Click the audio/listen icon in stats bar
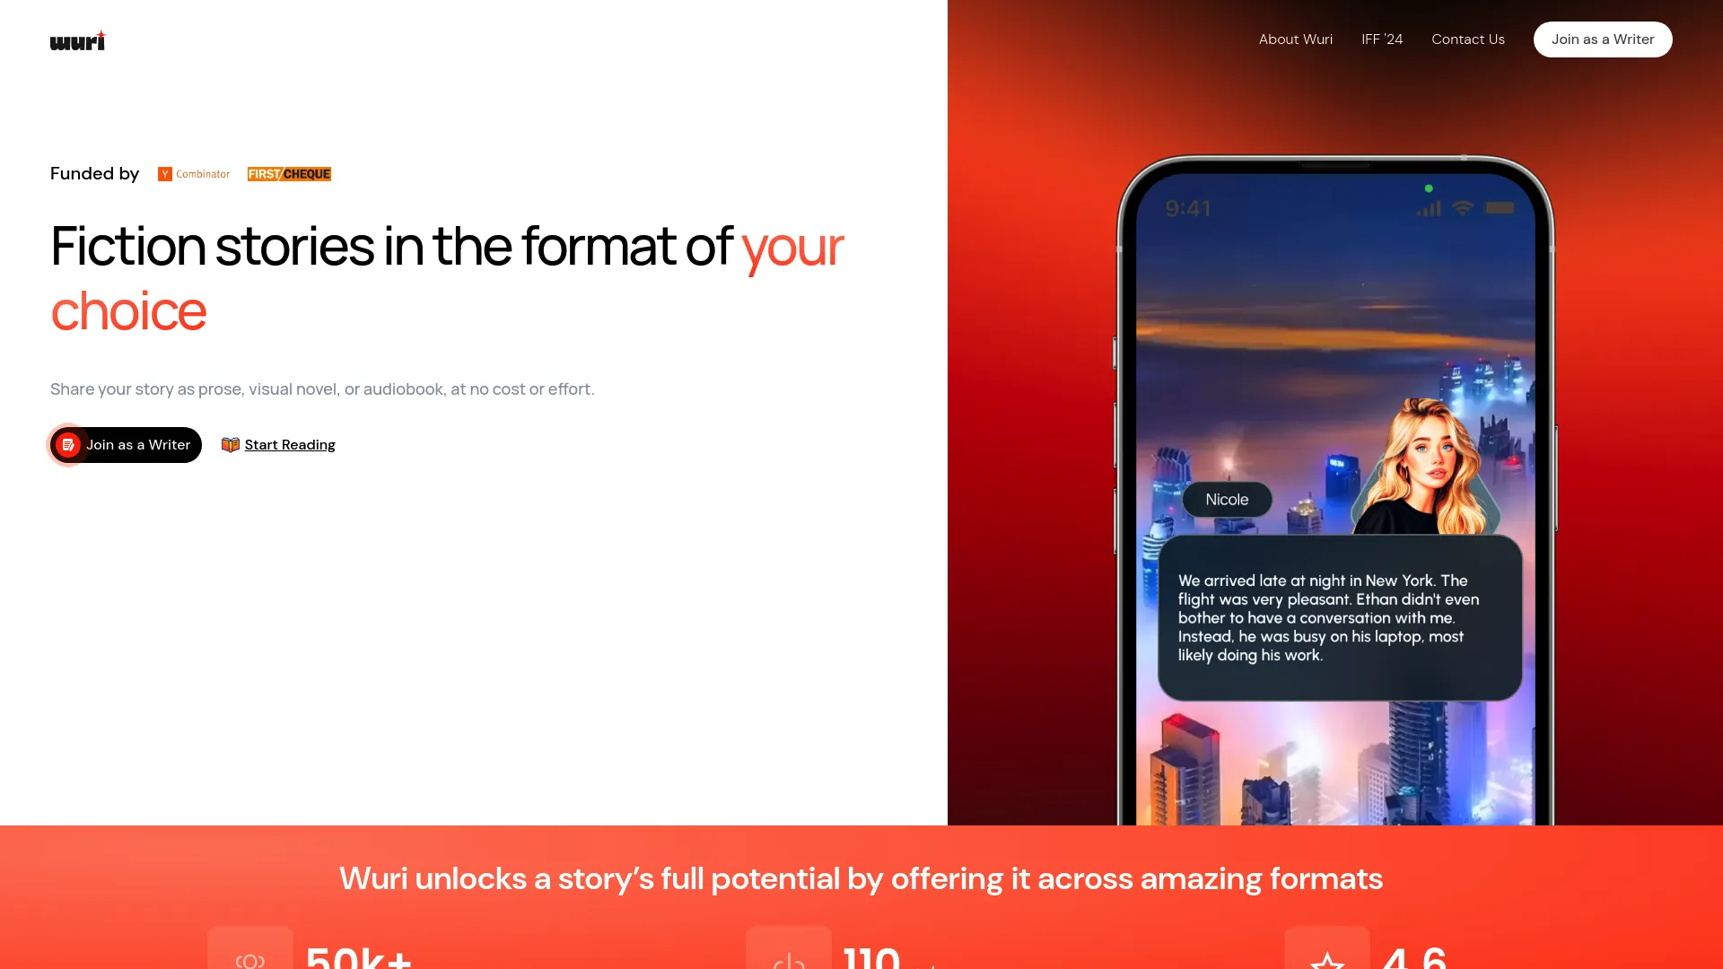This screenshot has width=1723, height=969. point(788,958)
